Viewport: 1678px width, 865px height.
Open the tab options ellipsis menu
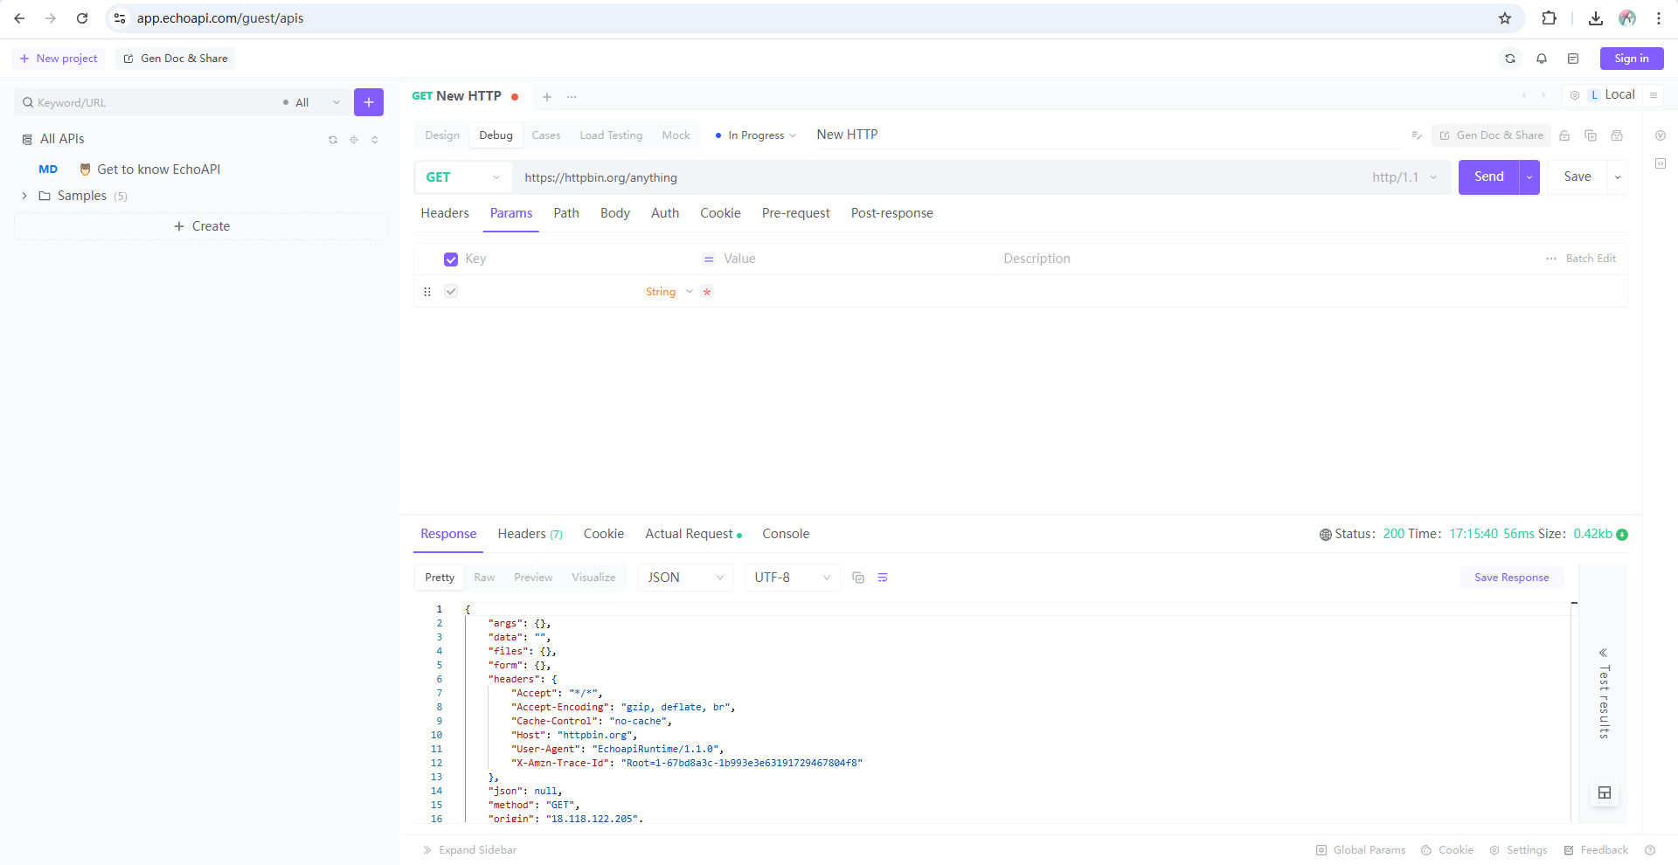(x=572, y=97)
